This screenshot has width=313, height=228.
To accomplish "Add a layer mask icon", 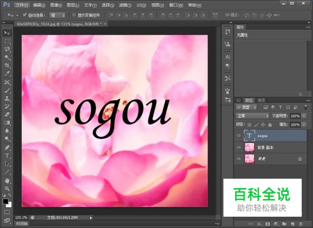I will click(268, 224).
